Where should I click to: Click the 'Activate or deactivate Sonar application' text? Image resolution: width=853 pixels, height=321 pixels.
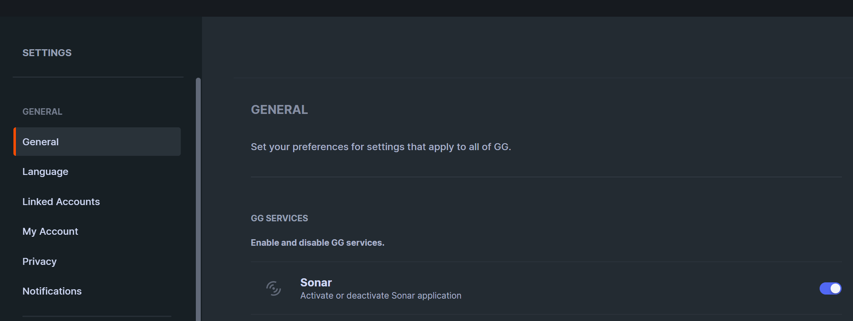tap(381, 296)
